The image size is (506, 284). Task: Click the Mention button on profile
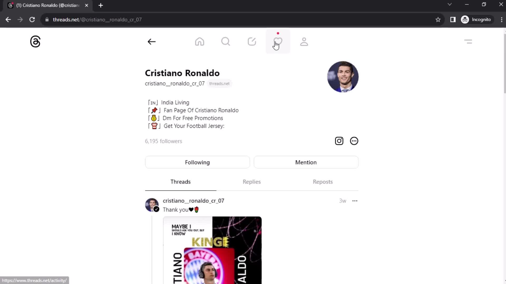tap(306, 162)
